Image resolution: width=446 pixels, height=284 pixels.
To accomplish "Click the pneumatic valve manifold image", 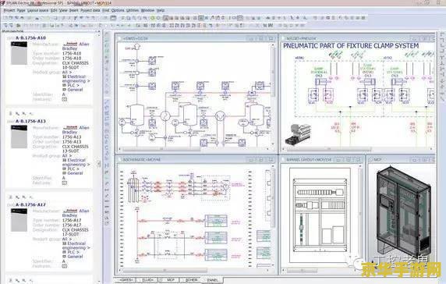I will (x=298, y=133).
